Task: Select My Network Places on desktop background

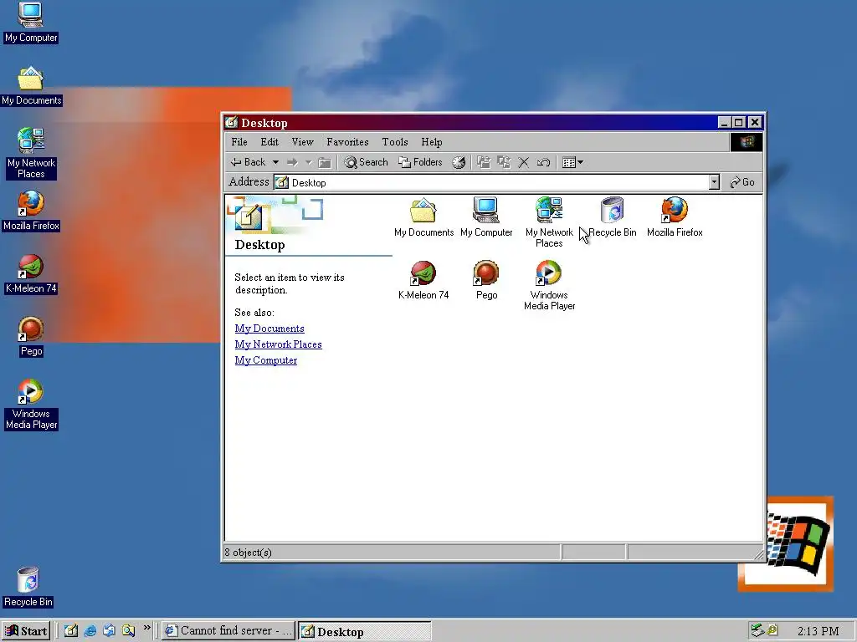Action: 31,154
